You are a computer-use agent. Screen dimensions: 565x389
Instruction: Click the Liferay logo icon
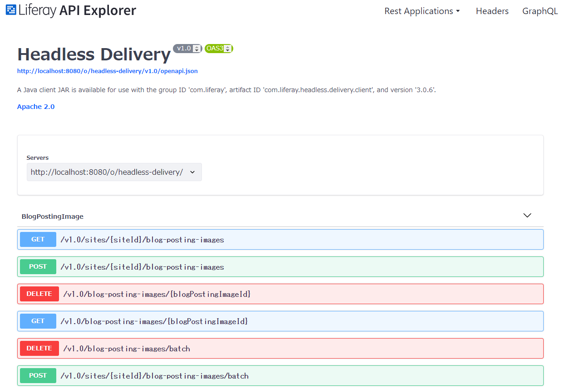coord(11,10)
